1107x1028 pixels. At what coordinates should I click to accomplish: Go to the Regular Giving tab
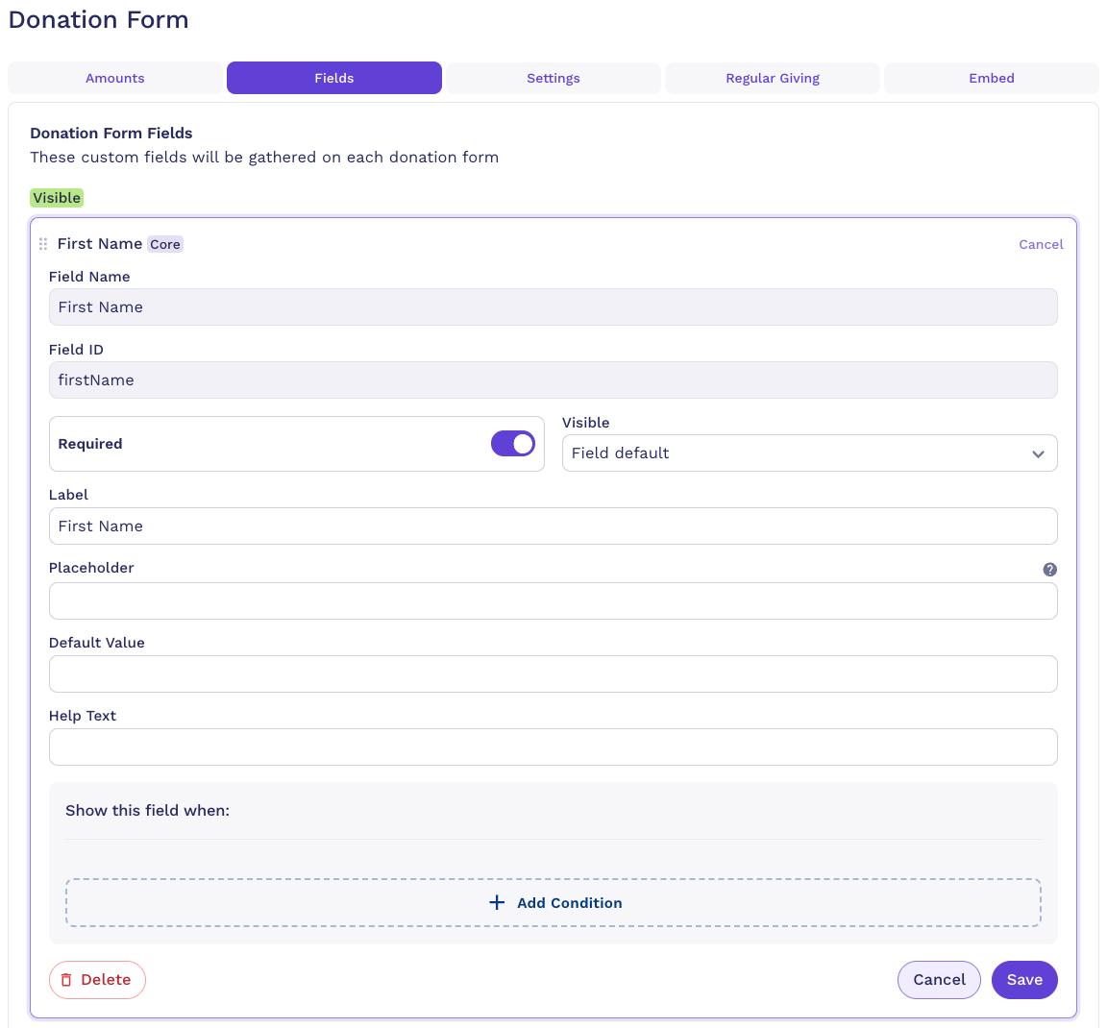[x=772, y=79]
